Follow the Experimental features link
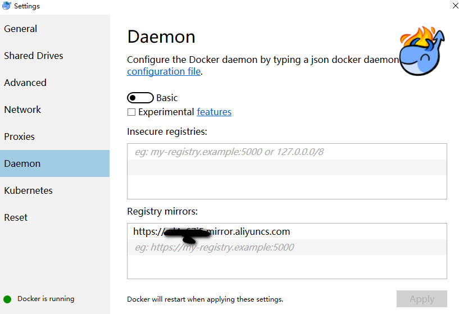459x314 pixels. 214,112
